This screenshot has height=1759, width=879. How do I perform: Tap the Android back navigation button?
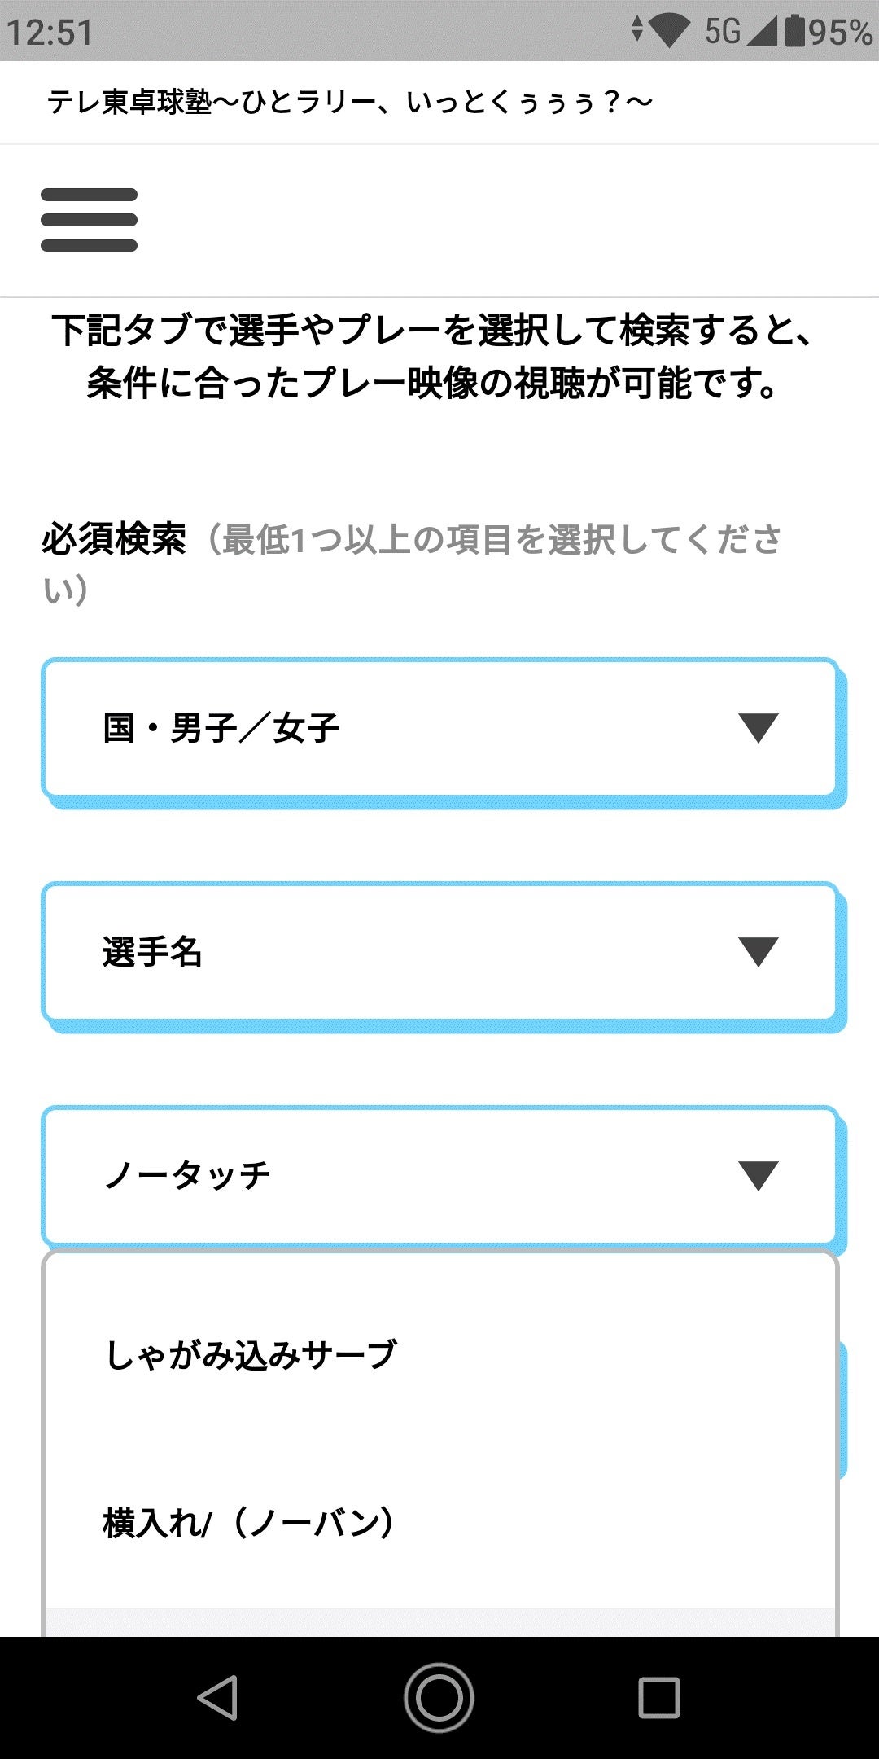218,1698
